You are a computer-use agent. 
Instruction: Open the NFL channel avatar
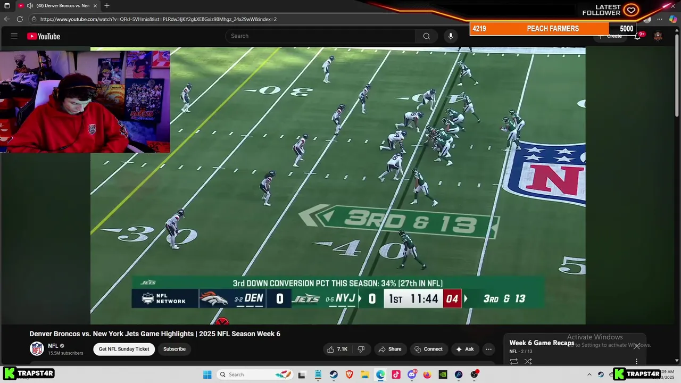click(37, 349)
